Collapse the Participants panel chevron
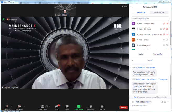 (x=132, y=7)
